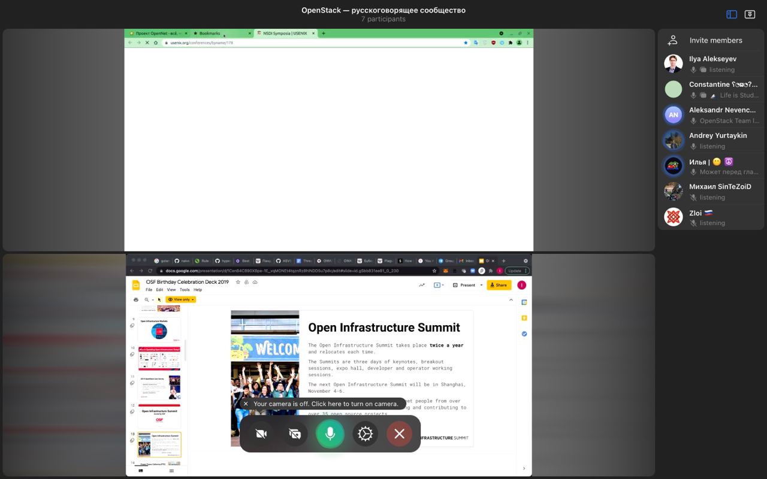Click the Update button in lower Chrome window
Viewport: 767px width, 479px height.
tap(517, 271)
